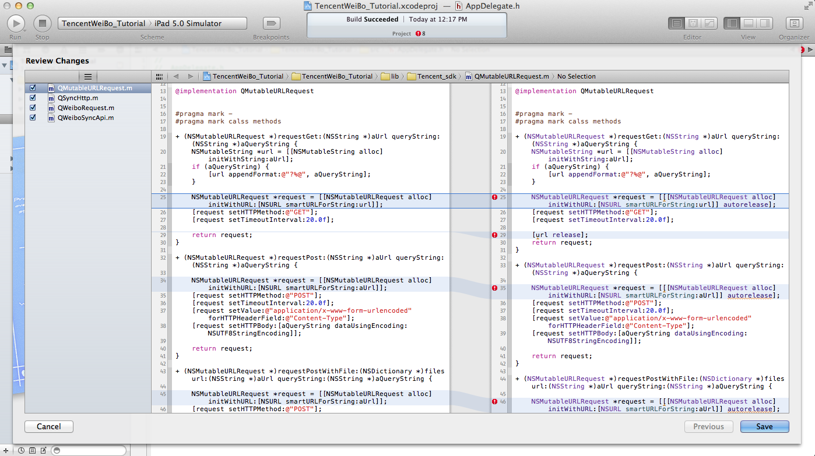This screenshot has height=456, width=815.
Task: Toggle the QWeiboSyncApi.m checkbox
Action: [x=33, y=118]
